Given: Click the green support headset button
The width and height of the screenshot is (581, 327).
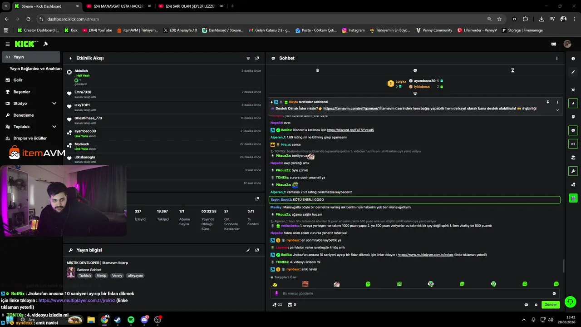Looking at the screenshot, I should coord(571,302).
